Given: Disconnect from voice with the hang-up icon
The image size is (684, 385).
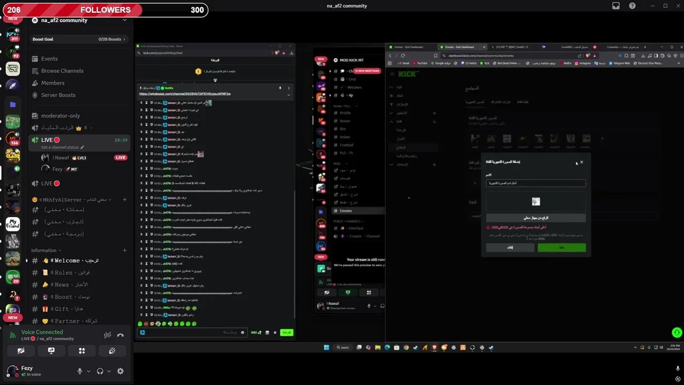Looking at the screenshot, I should pos(120,335).
